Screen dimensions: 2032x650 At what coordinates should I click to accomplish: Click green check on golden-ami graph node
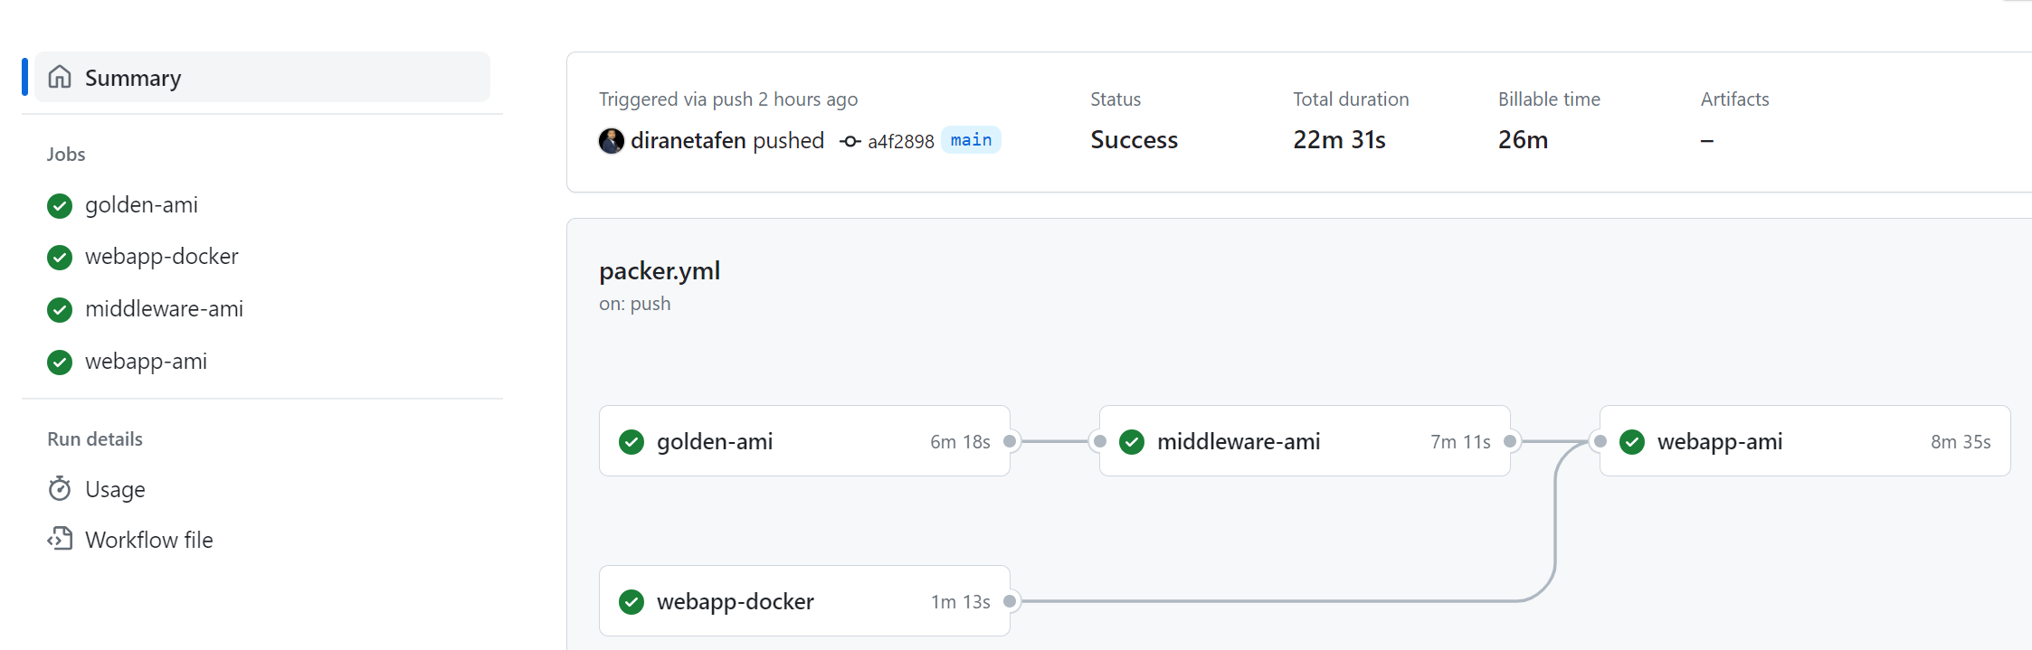631,441
